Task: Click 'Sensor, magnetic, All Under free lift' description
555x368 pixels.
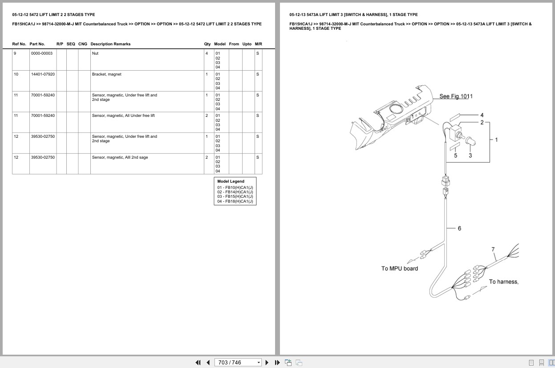Action: pyautogui.click(x=123, y=116)
